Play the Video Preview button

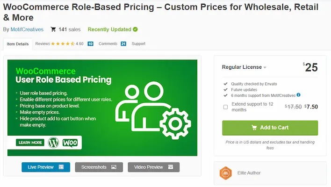[153, 167]
